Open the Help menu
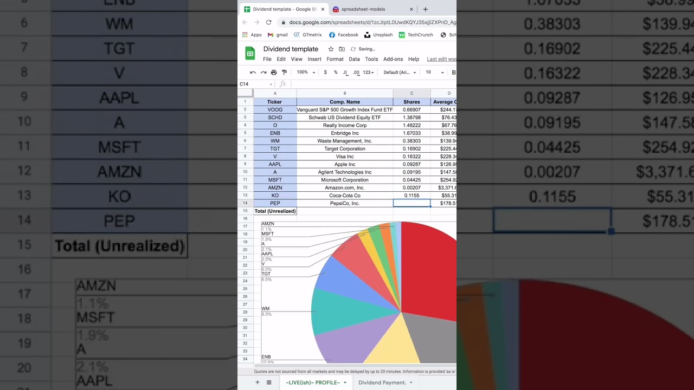The height and width of the screenshot is (390, 694). [414, 59]
